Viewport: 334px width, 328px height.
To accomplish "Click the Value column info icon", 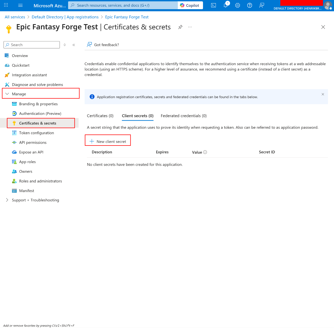I will click(x=205, y=152).
